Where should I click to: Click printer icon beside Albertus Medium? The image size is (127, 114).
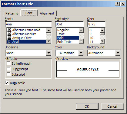tap(9, 34)
